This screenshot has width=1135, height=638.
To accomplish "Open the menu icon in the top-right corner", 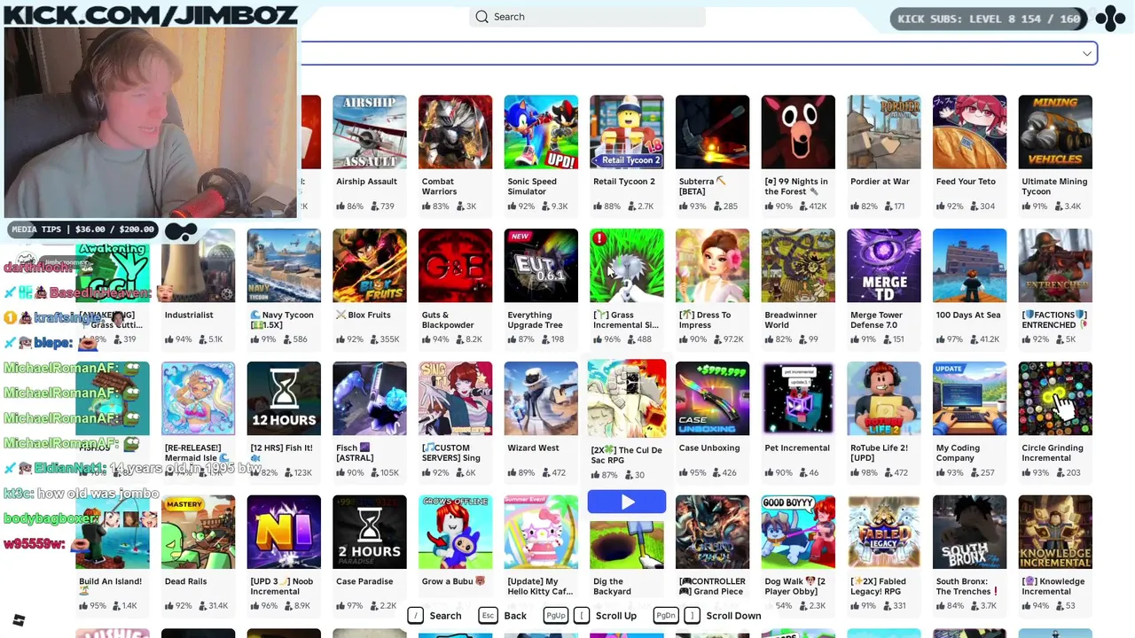I will [1110, 18].
